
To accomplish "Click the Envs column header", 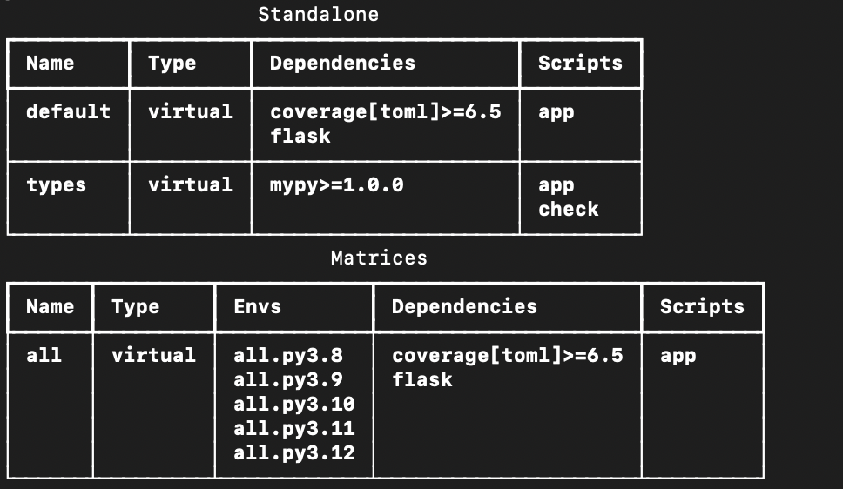I will [x=257, y=307].
